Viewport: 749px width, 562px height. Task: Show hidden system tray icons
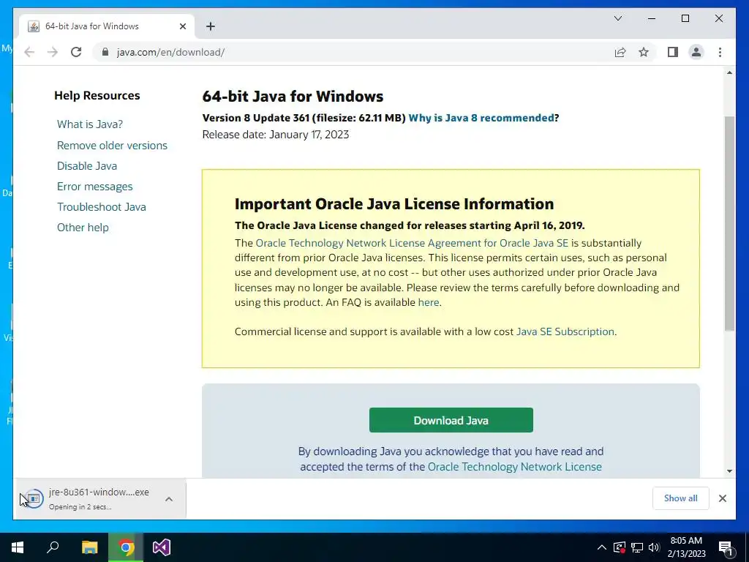[602, 547]
